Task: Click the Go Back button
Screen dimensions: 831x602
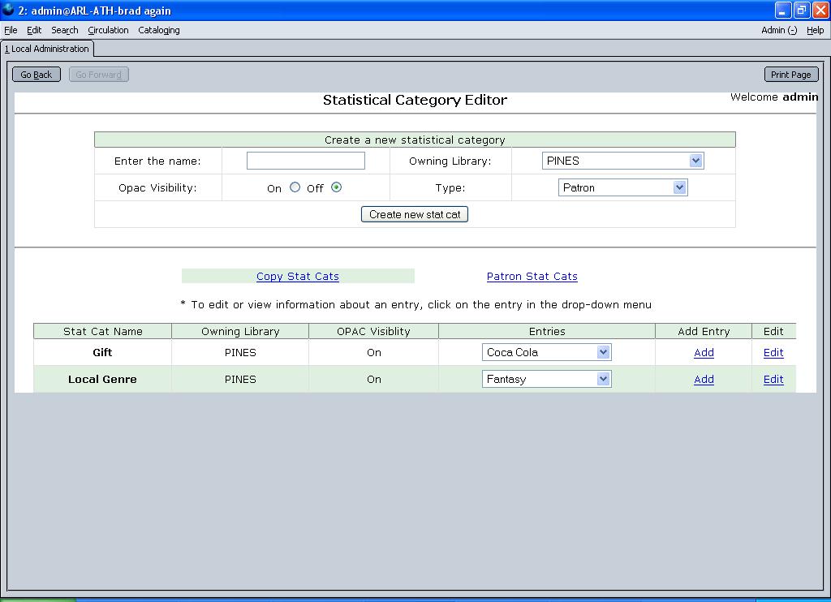Action: [x=37, y=75]
